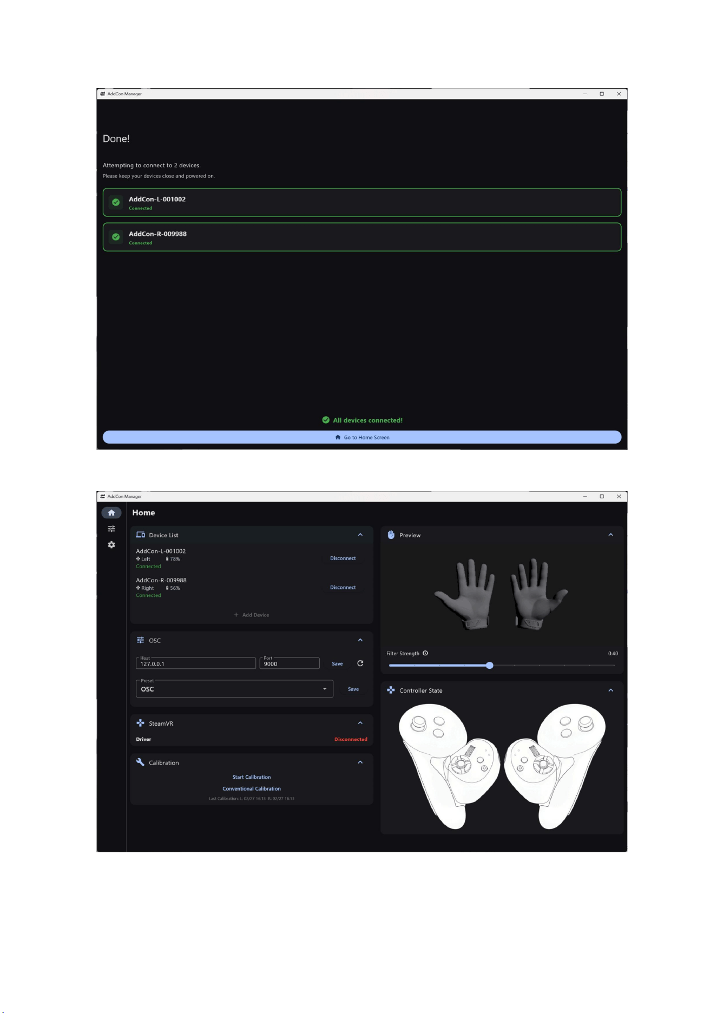Click the Done! heading
717x1013 pixels.
(116, 139)
